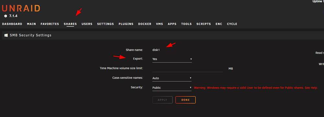Screen dimensions: 324x117
Task: Open the Dashboard tab
Action: 12,24
